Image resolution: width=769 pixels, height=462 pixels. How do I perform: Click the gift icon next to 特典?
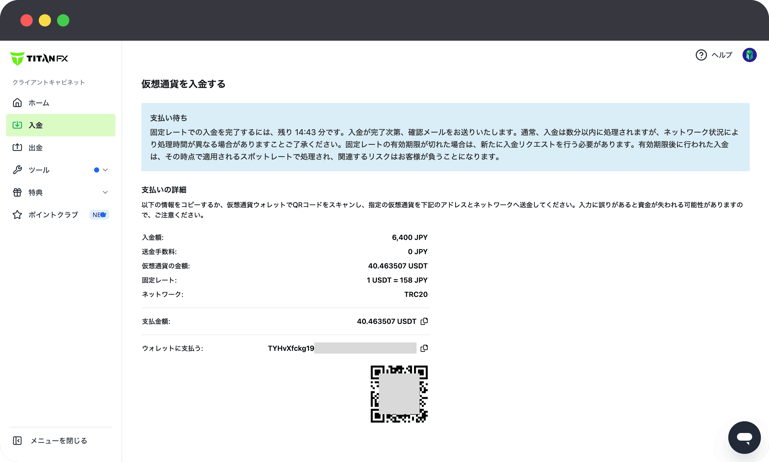pos(17,192)
